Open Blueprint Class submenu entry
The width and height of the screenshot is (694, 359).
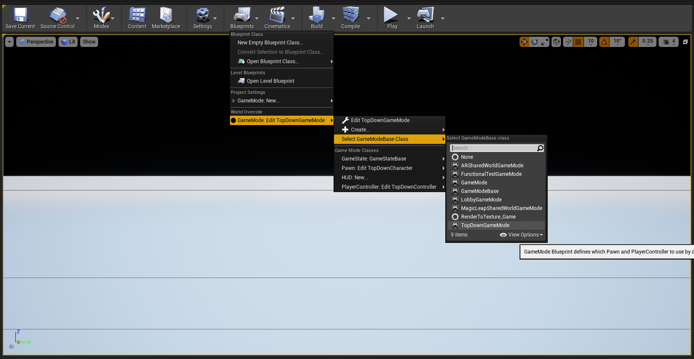point(282,61)
